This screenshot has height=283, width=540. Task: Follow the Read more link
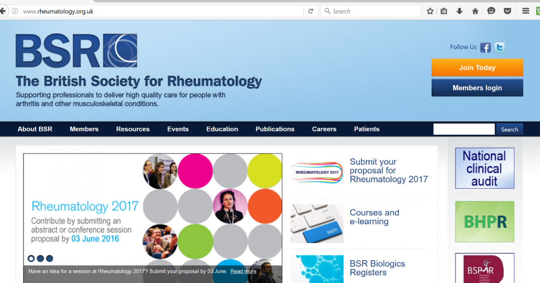click(x=243, y=271)
